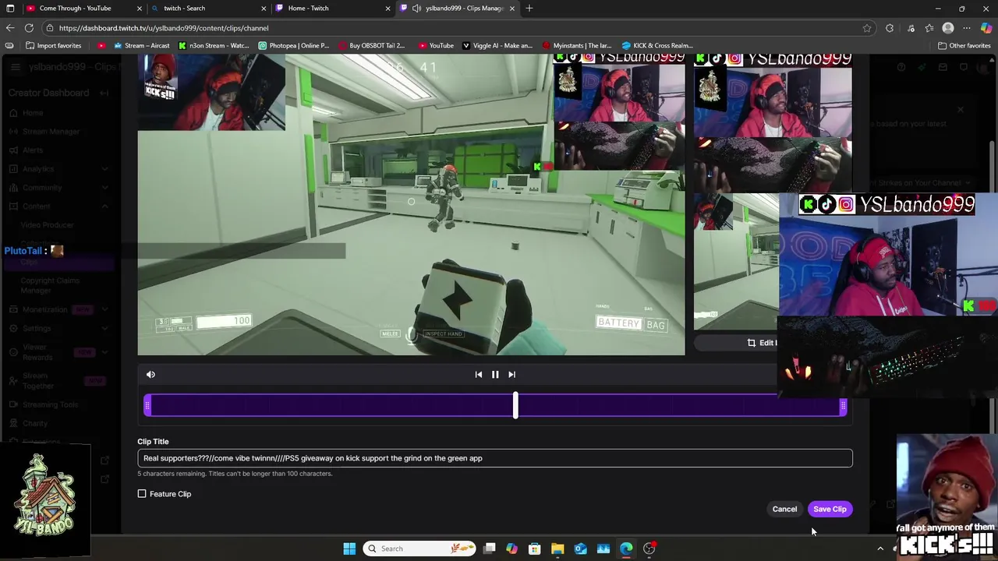Image resolution: width=998 pixels, height=561 pixels.
Task: Open Outlook from the taskbar
Action: point(581,549)
